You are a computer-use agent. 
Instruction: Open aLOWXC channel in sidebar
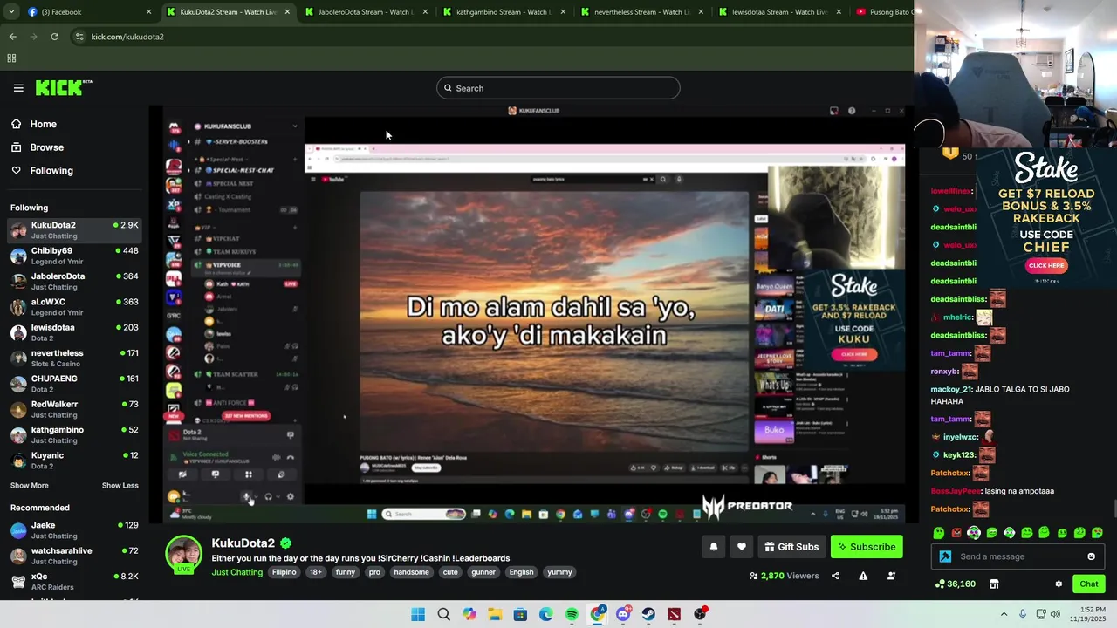pyautogui.click(x=74, y=307)
